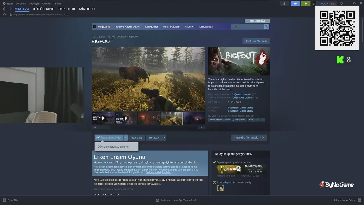The width and height of the screenshot is (364, 205).
Task: Open the Tüm Oyunlar breadcrumb link
Action: [98, 36]
